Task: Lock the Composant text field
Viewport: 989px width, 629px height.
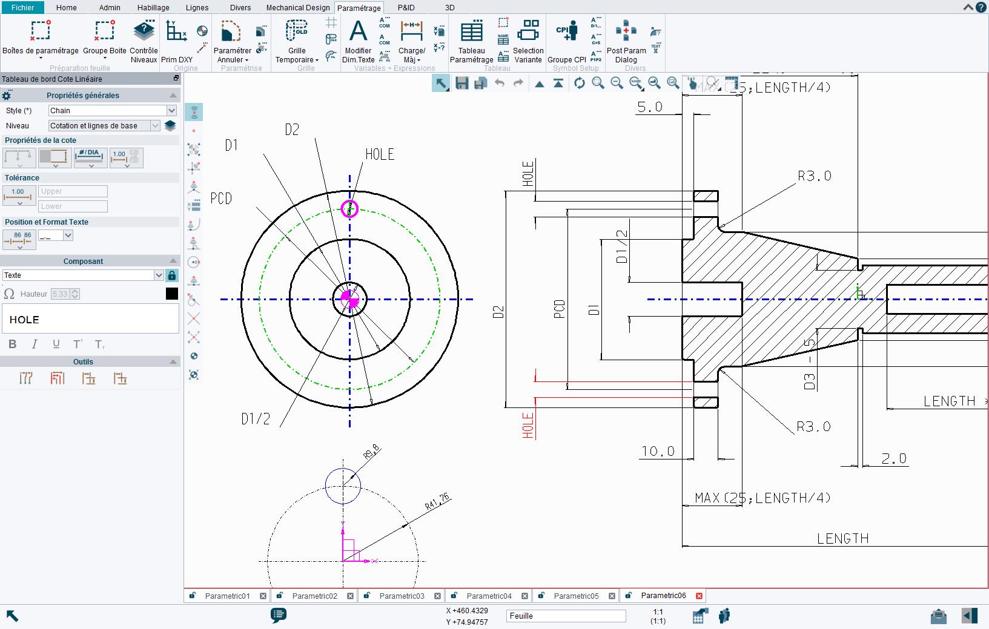Action: click(172, 275)
